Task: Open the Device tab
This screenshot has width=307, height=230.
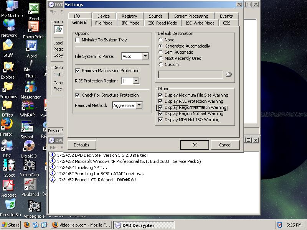Action: click(x=104, y=16)
